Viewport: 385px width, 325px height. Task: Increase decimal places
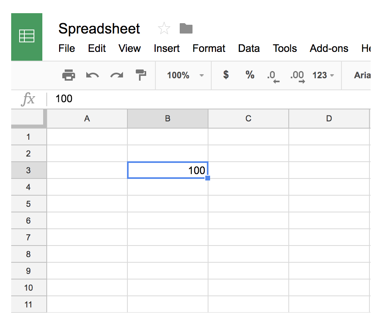tap(297, 75)
